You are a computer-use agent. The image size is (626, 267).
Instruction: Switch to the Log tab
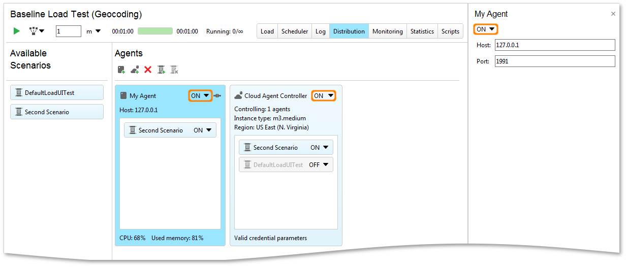pos(321,31)
